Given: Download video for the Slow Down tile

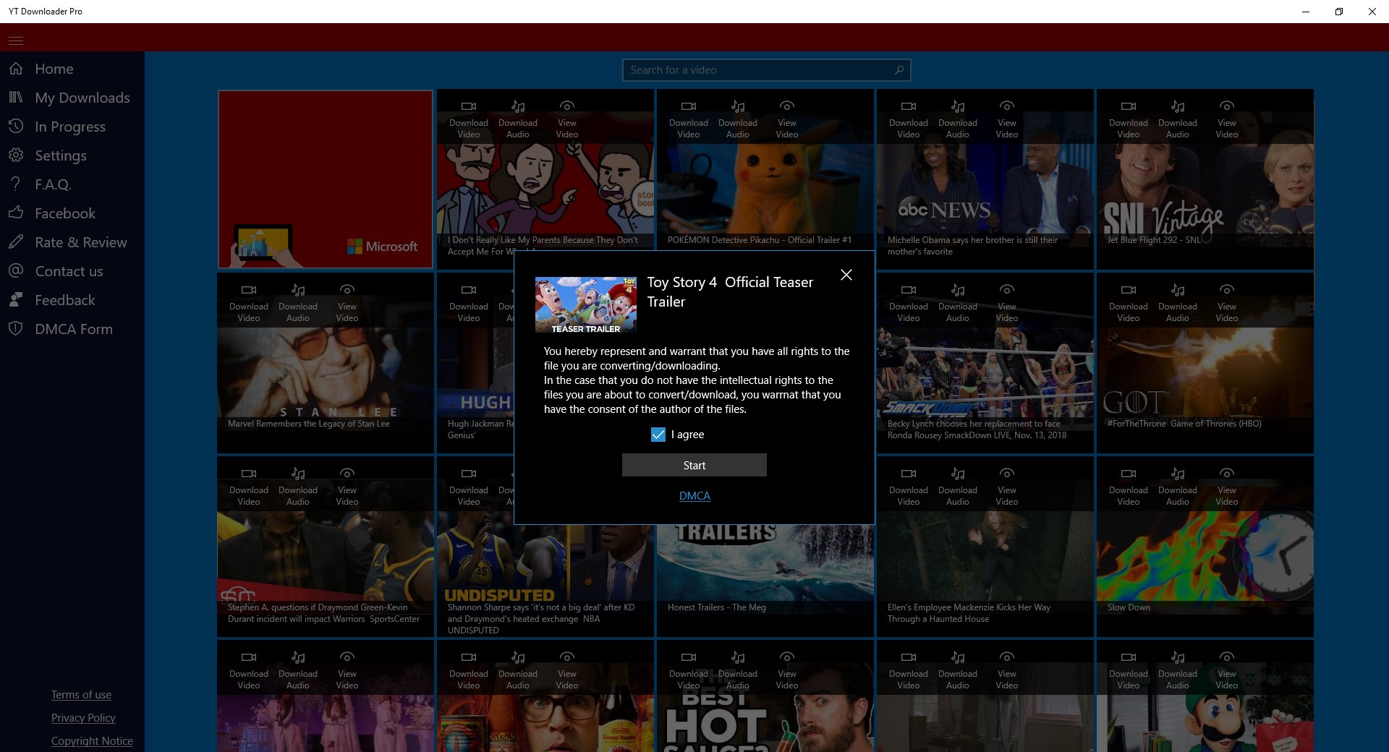Looking at the screenshot, I should click(x=1129, y=487).
